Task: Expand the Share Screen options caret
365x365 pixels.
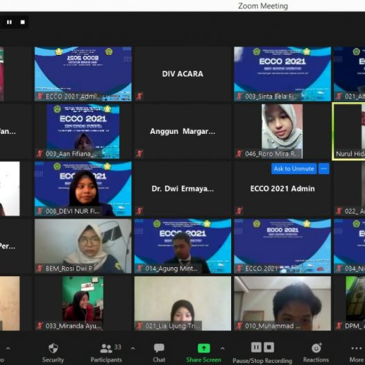Action: 222,348
